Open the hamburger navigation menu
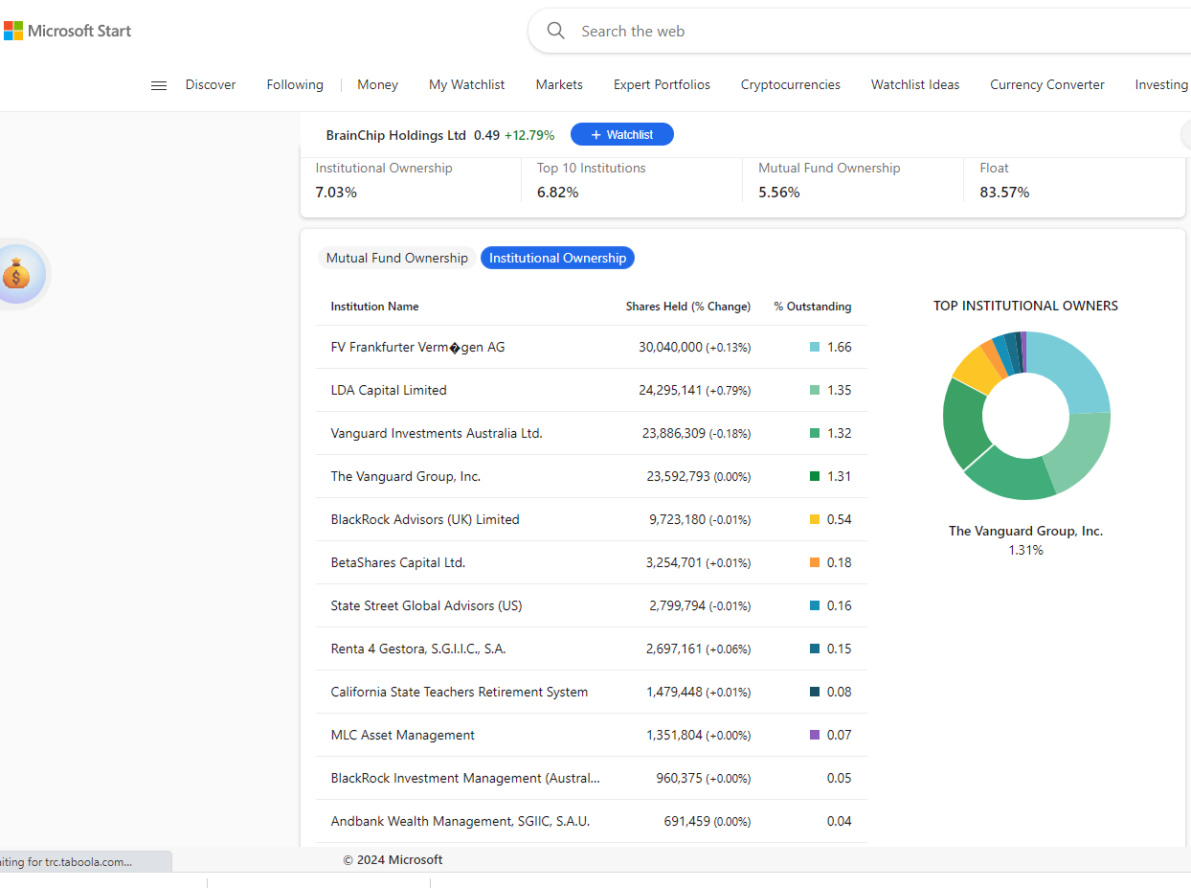1191x888 pixels. click(x=159, y=85)
